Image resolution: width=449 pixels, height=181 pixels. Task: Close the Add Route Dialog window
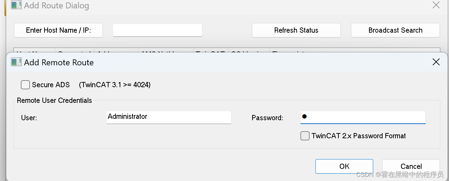[x=436, y=5]
